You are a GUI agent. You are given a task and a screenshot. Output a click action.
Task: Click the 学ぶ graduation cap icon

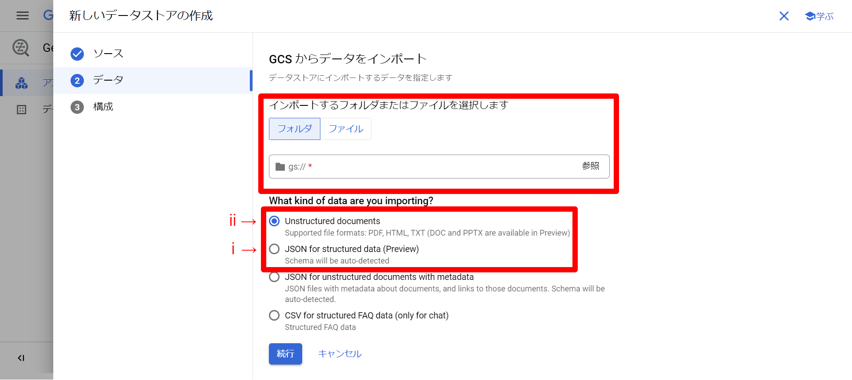pyautogui.click(x=810, y=16)
